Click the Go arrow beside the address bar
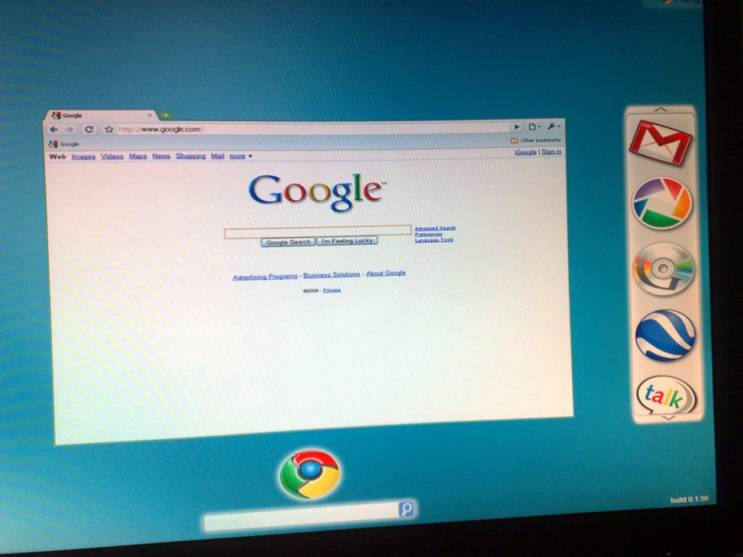The width and height of the screenshot is (743, 557). click(517, 126)
